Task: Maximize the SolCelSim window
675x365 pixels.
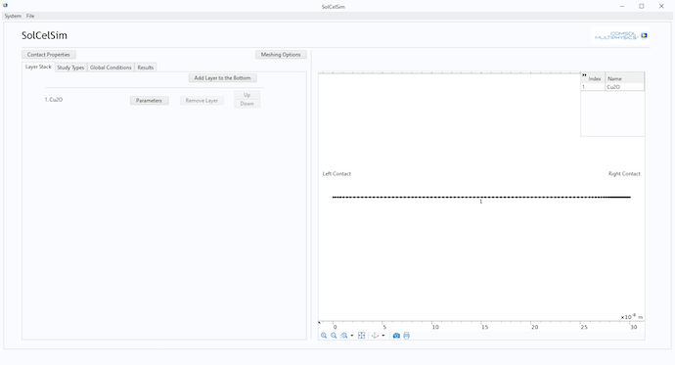Action: [x=642, y=6]
